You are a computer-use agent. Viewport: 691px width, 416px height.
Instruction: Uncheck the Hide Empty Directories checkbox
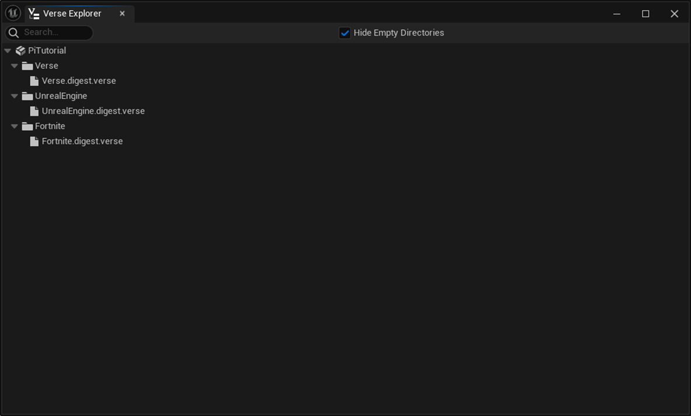point(345,33)
